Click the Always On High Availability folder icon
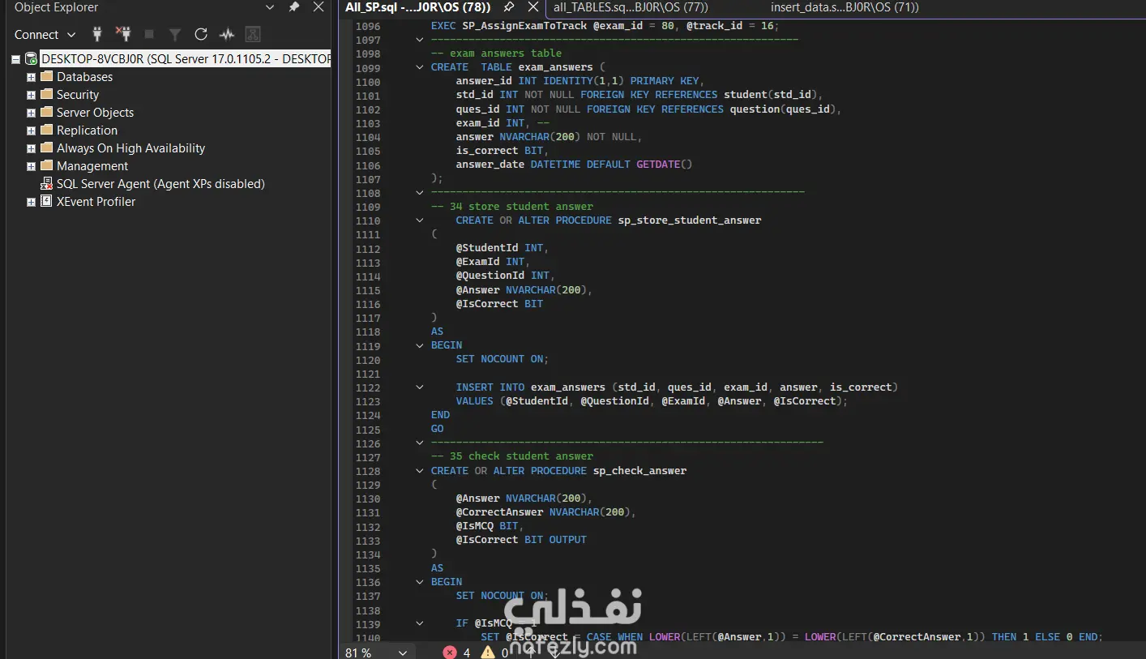 pos(46,148)
